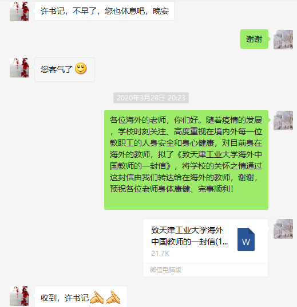Open snowy avatar beside the file attachment
Screen dimensions: 297x307
point(283,229)
